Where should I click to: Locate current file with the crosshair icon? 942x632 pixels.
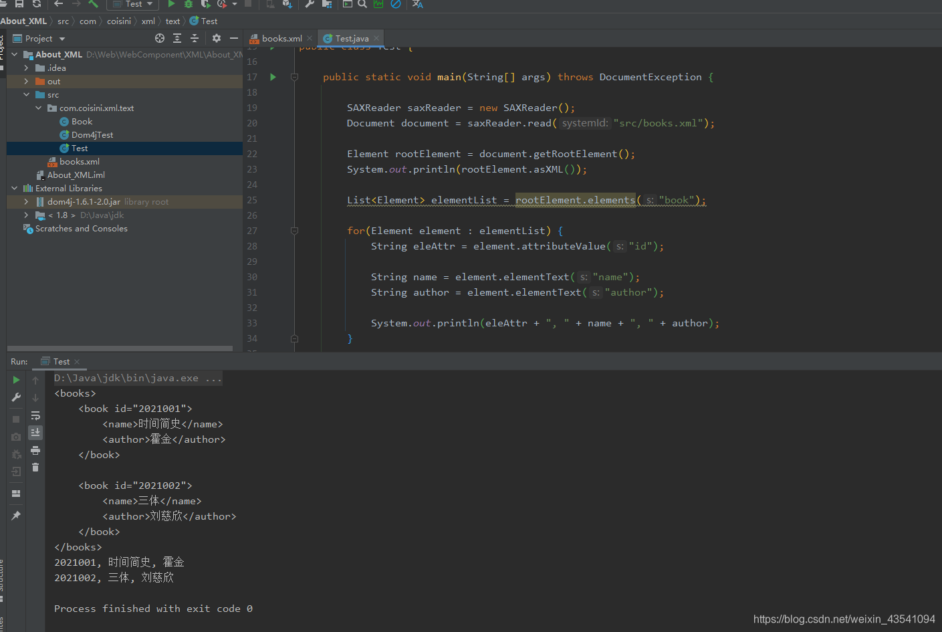pos(160,38)
